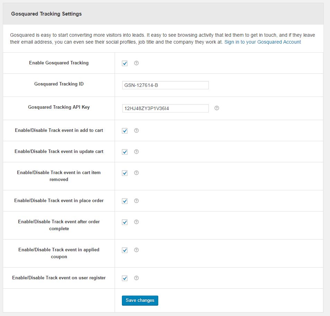Disable Track event in applied coupon
Screen dimensions: 330x316
125,250
